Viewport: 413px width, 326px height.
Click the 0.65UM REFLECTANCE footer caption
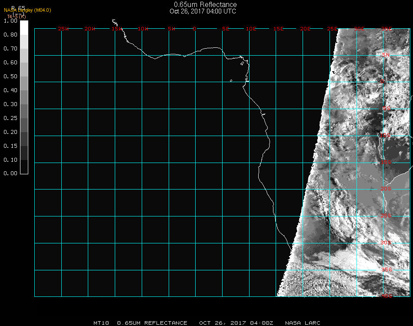tap(152, 323)
